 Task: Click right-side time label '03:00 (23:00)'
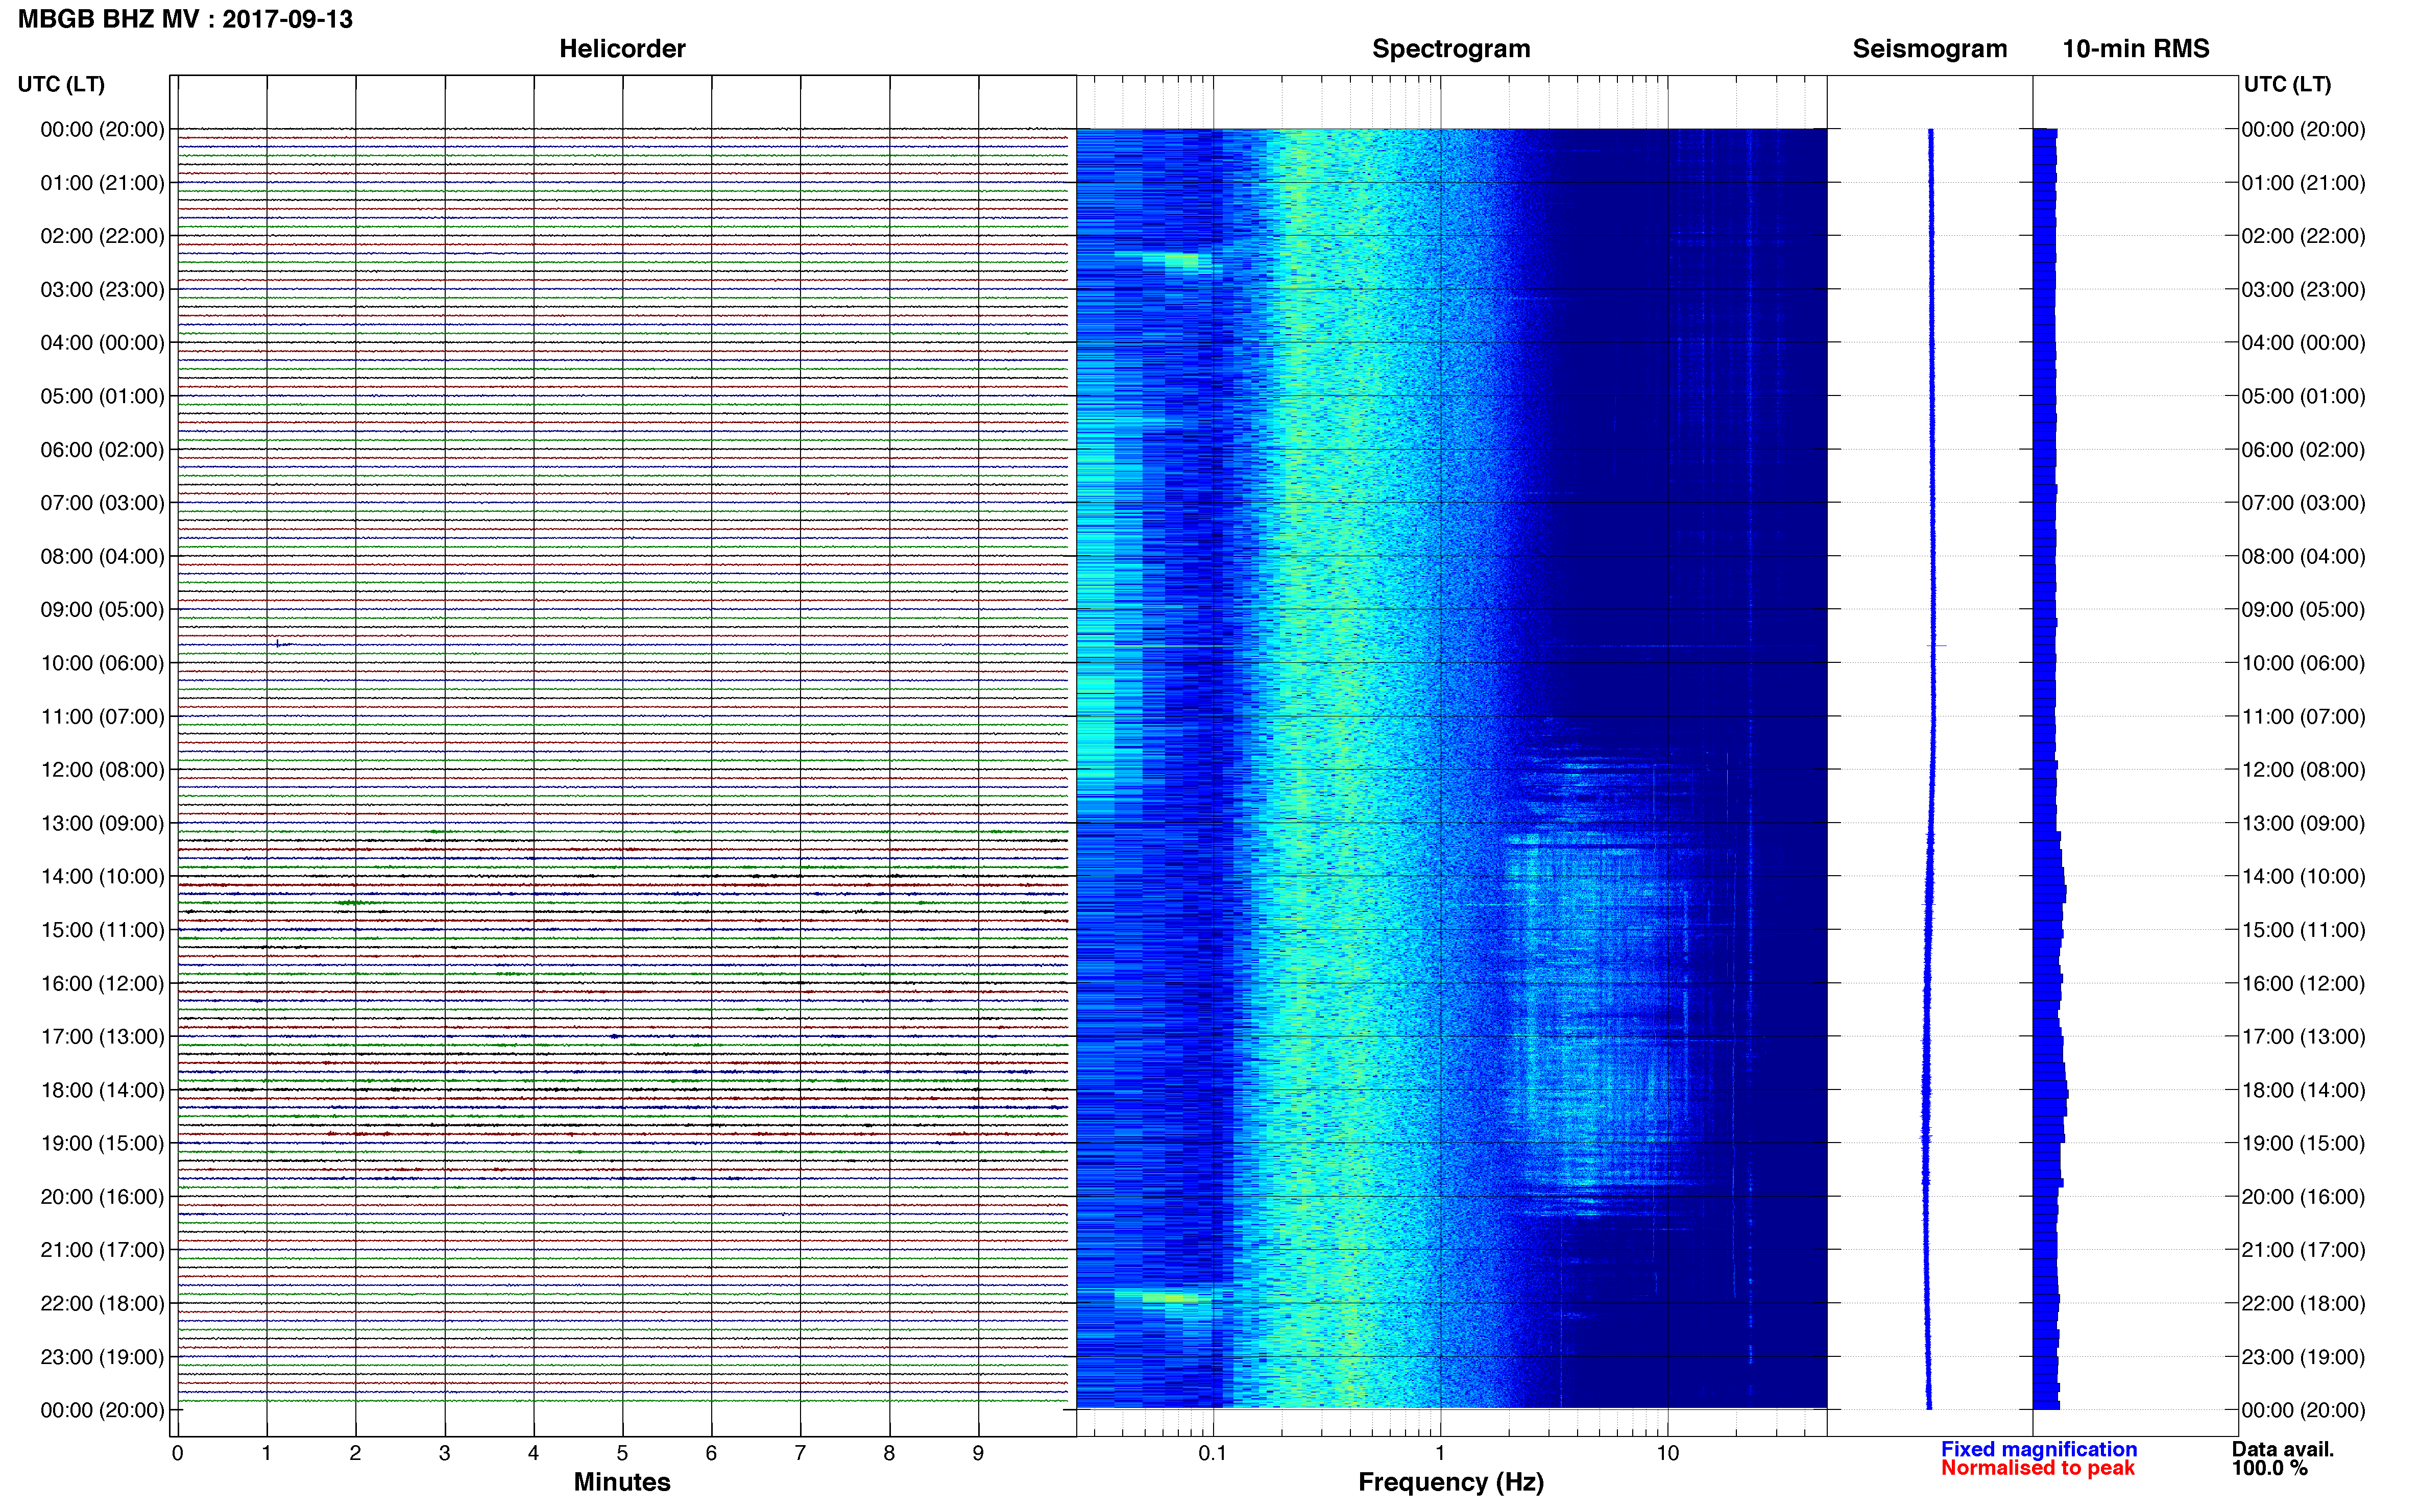[x=2303, y=290]
